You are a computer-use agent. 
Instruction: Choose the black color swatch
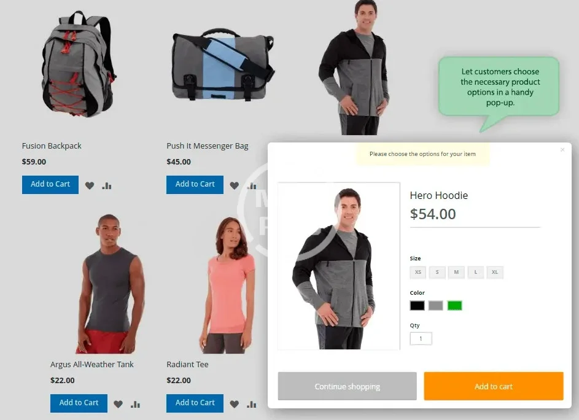pos(418,306)
